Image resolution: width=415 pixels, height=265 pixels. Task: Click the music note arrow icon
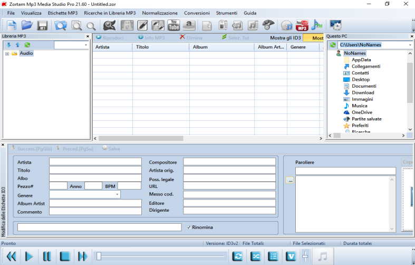click(237, 25)
